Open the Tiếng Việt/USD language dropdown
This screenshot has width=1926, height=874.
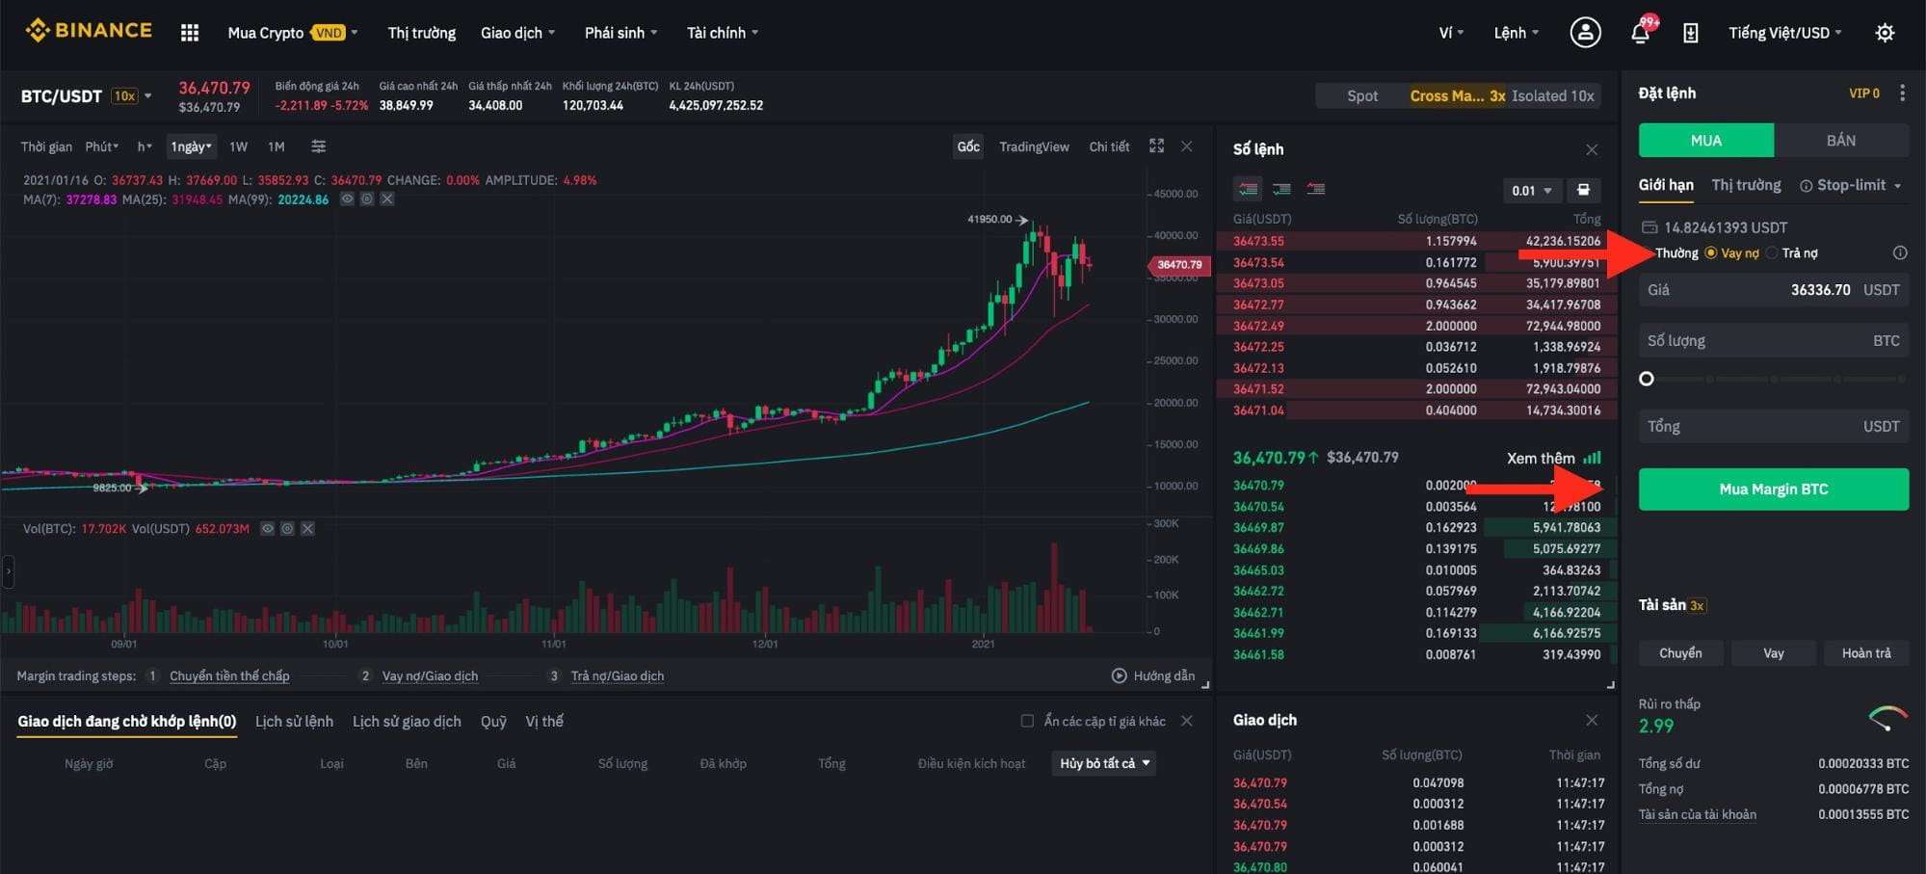pos(1784,33)
